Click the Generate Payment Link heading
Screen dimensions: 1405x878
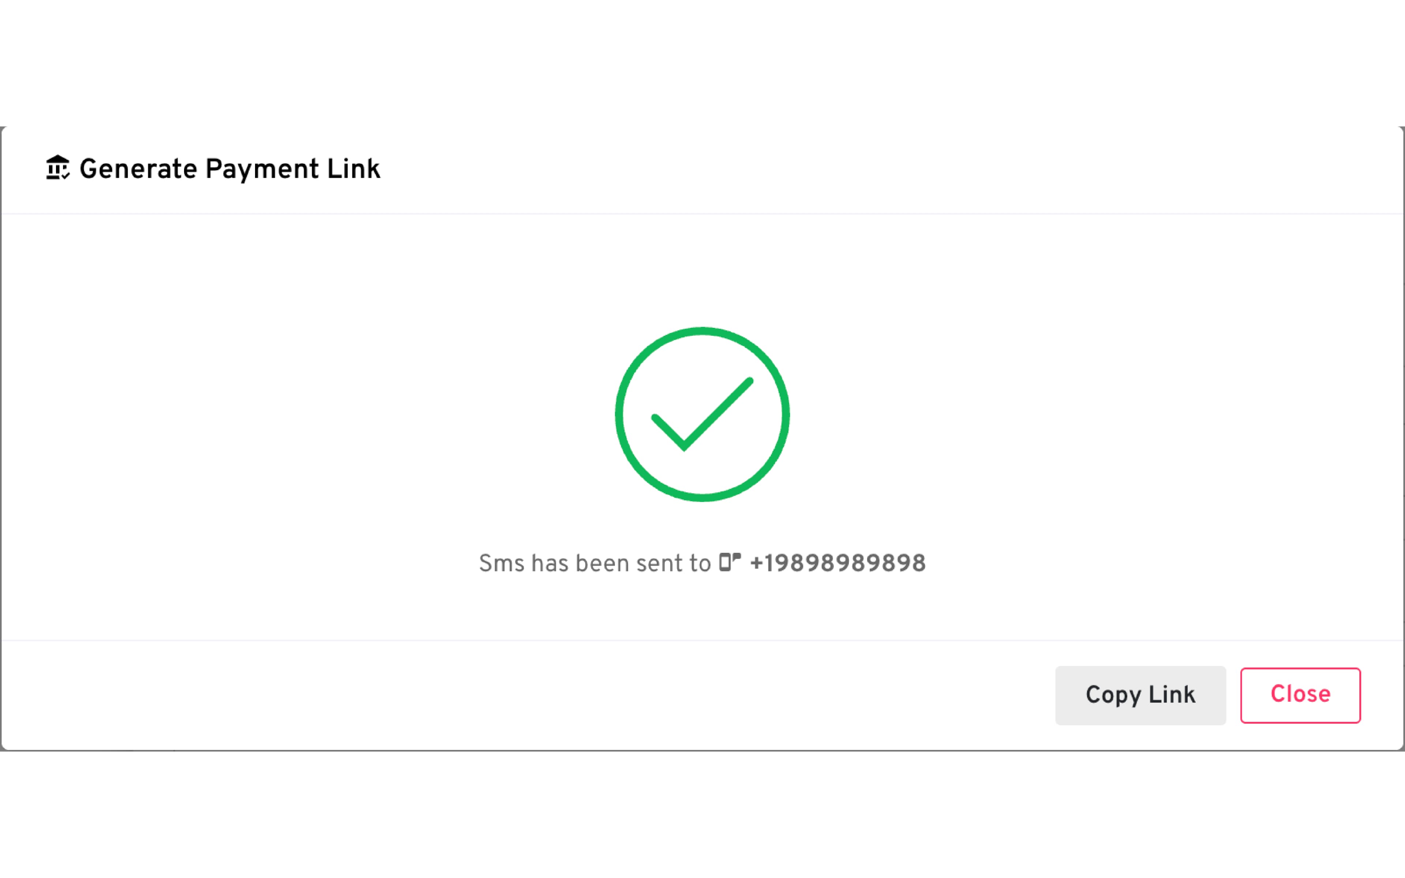click(229, 169)
